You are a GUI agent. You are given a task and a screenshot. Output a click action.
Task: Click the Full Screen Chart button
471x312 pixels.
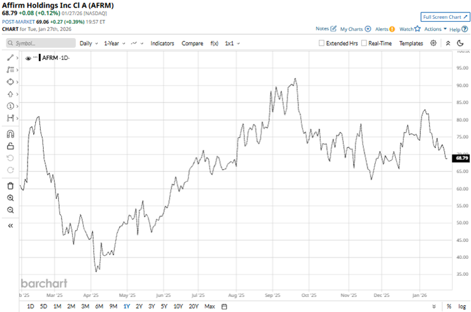tap(445, 17)
